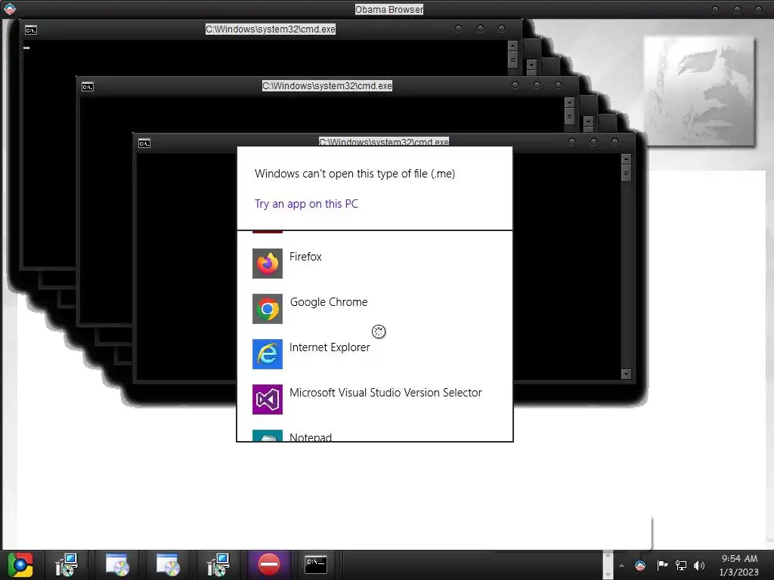Click the Google Chrome label text

(x=329, y=302)
